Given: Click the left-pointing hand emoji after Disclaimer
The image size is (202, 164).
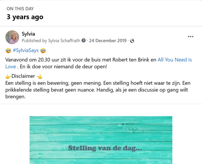Looking at the screenshot, I should [x=39, y=76].
